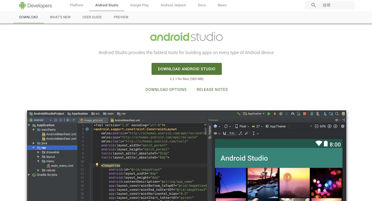The height and width of the screenshot is (201, 372).
Task: Open the RELEASE NOTES link
Action: tap(212, 89)
